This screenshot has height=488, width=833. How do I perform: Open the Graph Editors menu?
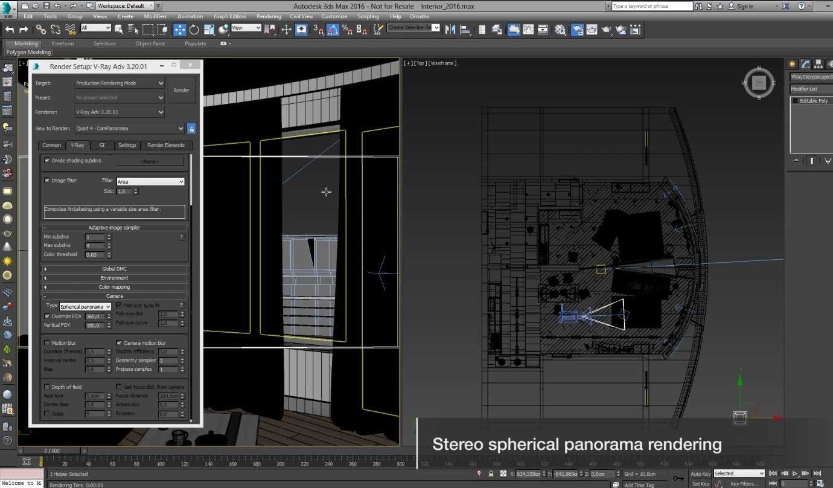click(x=230, y=16)
